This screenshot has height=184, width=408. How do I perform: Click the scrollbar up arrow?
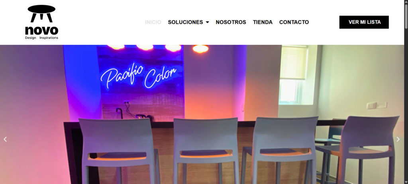coord(406,2)
